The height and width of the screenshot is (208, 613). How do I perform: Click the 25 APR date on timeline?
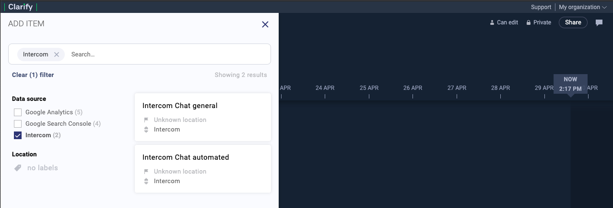[x=369, y=88]
